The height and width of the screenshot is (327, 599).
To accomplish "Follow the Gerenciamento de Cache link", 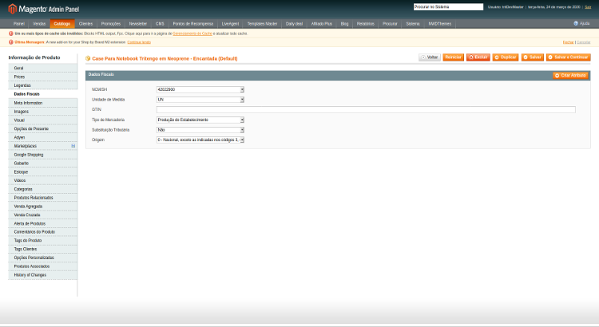I will click(x=192, y=33).
